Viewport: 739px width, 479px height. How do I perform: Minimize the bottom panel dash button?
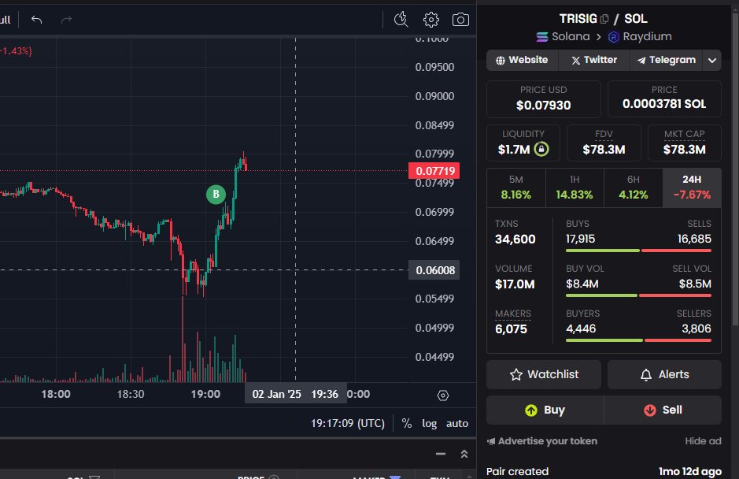441,454
